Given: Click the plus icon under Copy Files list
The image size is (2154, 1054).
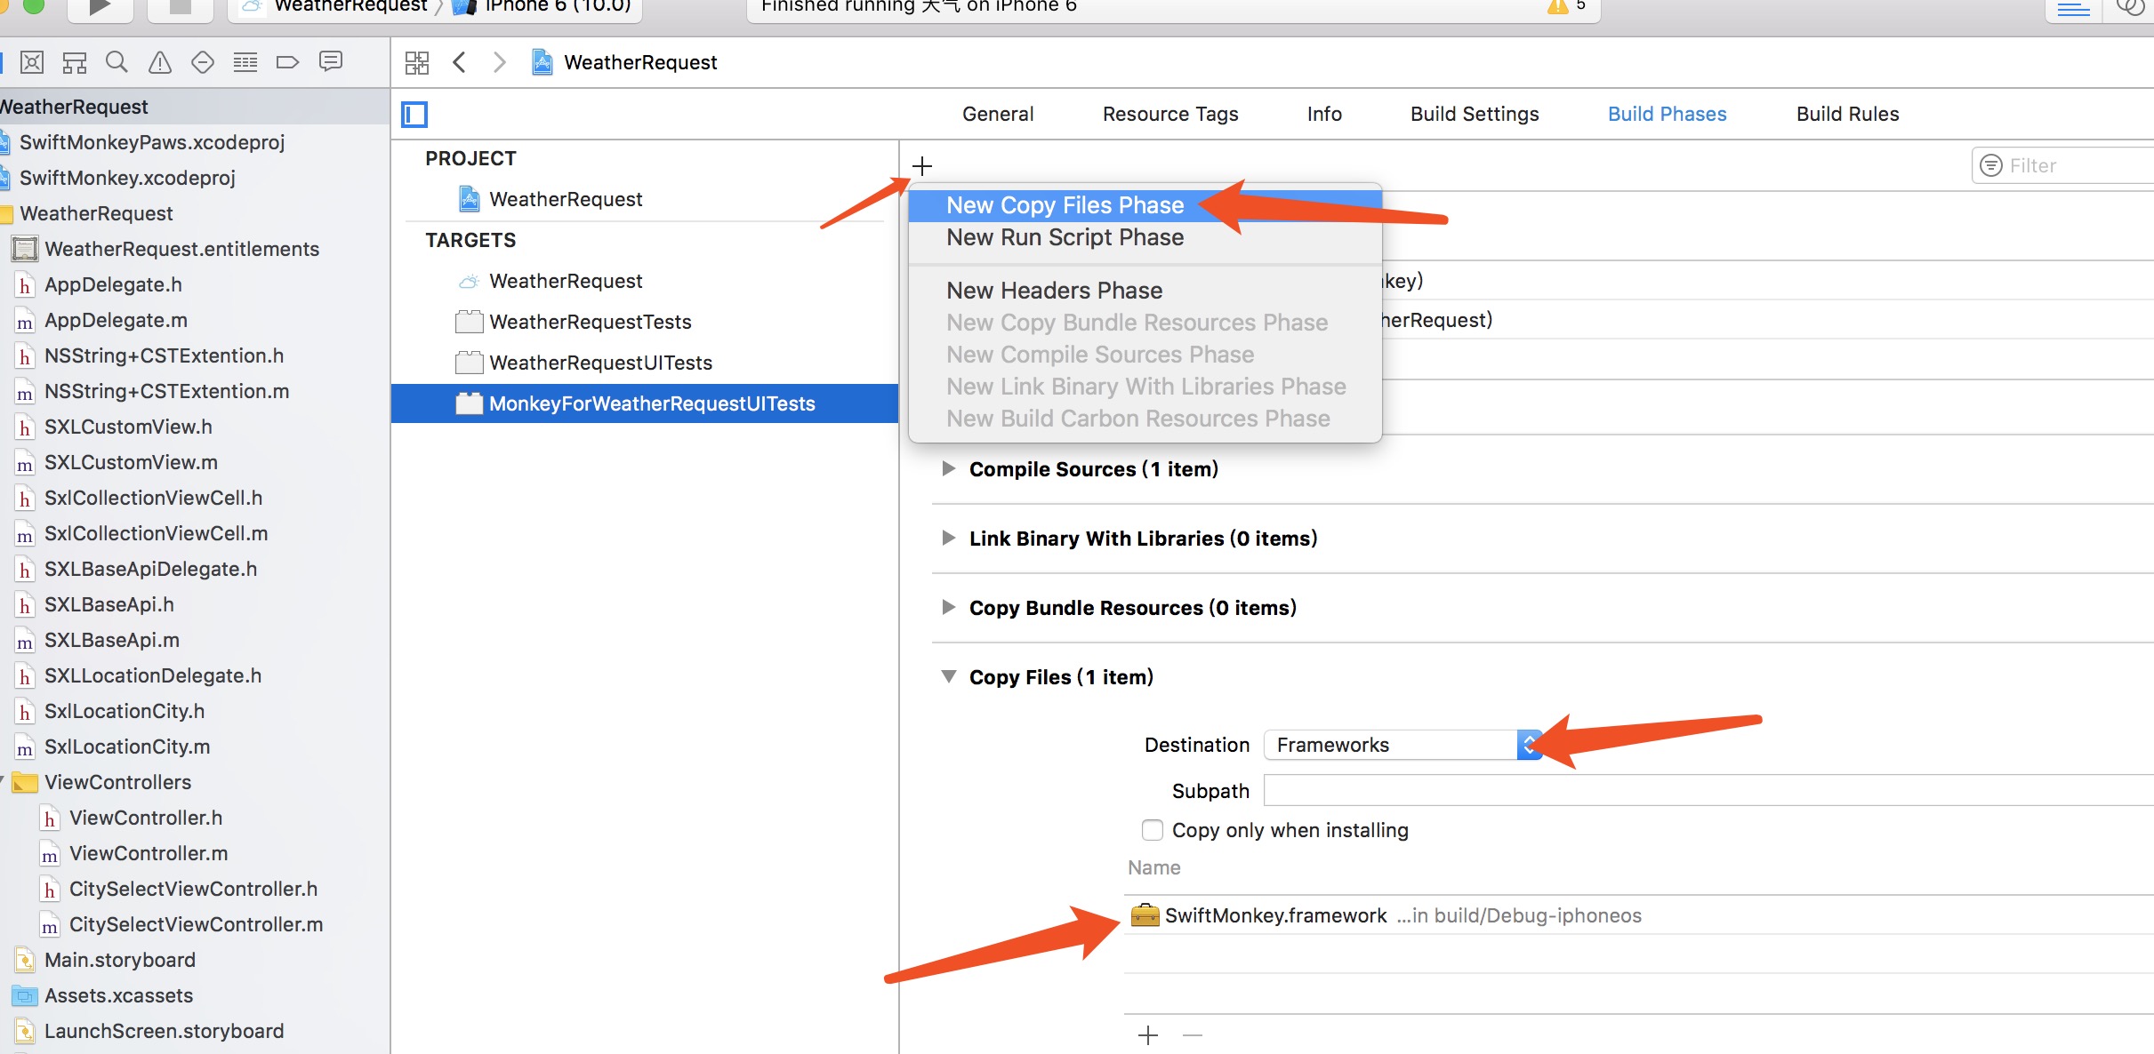Looking at the screenshot, I should point(1148,1035).
